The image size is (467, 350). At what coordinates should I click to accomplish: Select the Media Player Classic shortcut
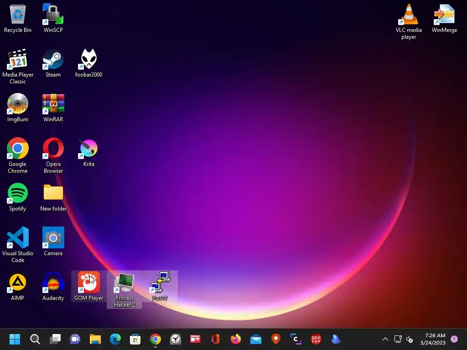click(x=18, y=67)
